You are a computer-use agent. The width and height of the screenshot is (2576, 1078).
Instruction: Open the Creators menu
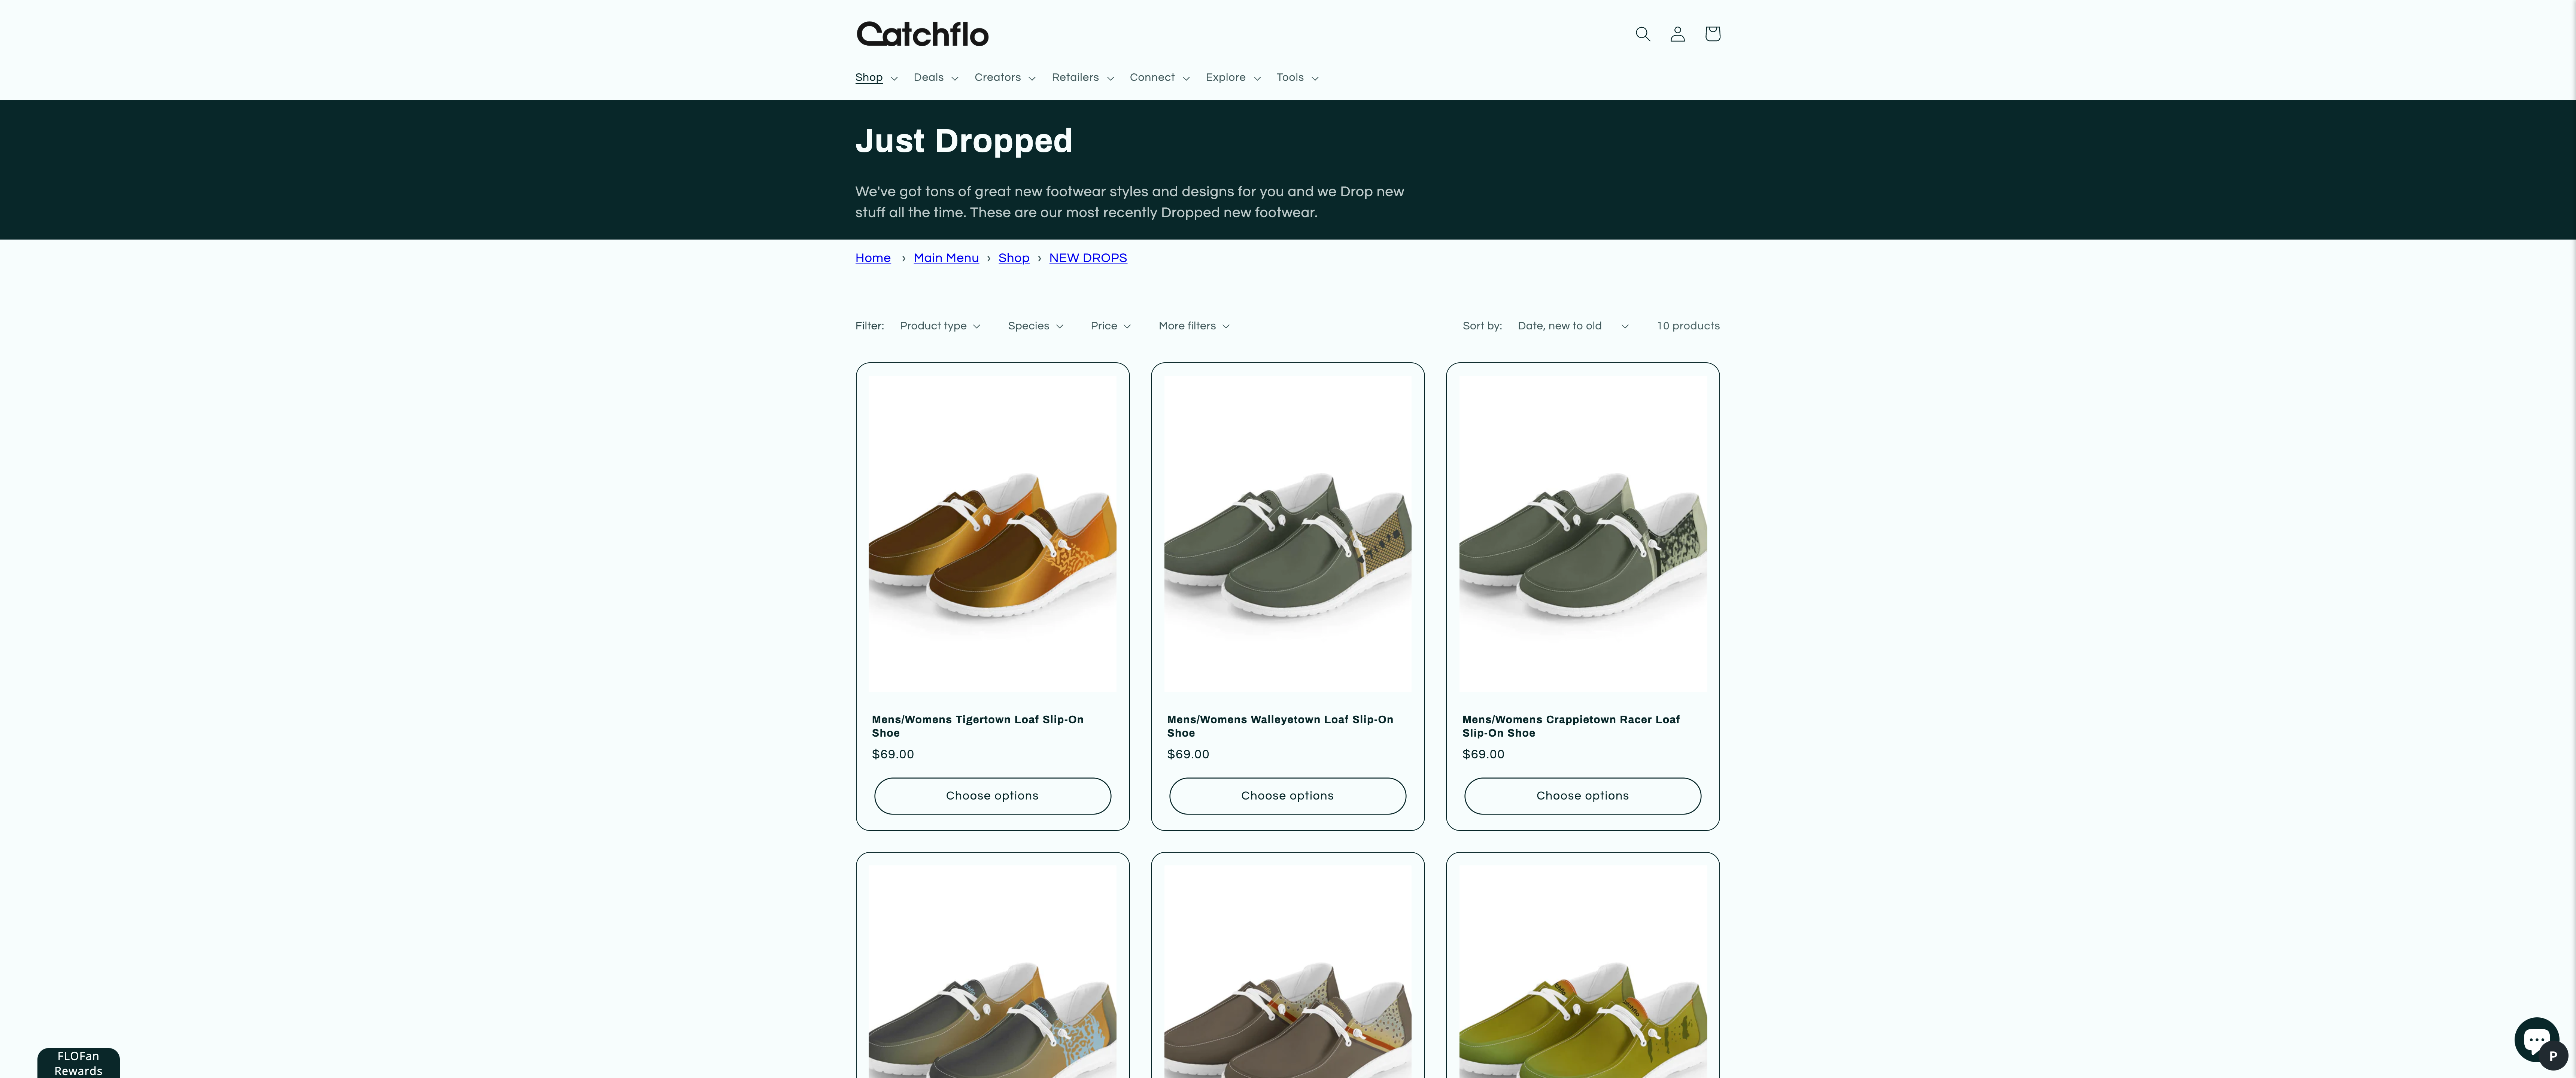click(1004, 78)
